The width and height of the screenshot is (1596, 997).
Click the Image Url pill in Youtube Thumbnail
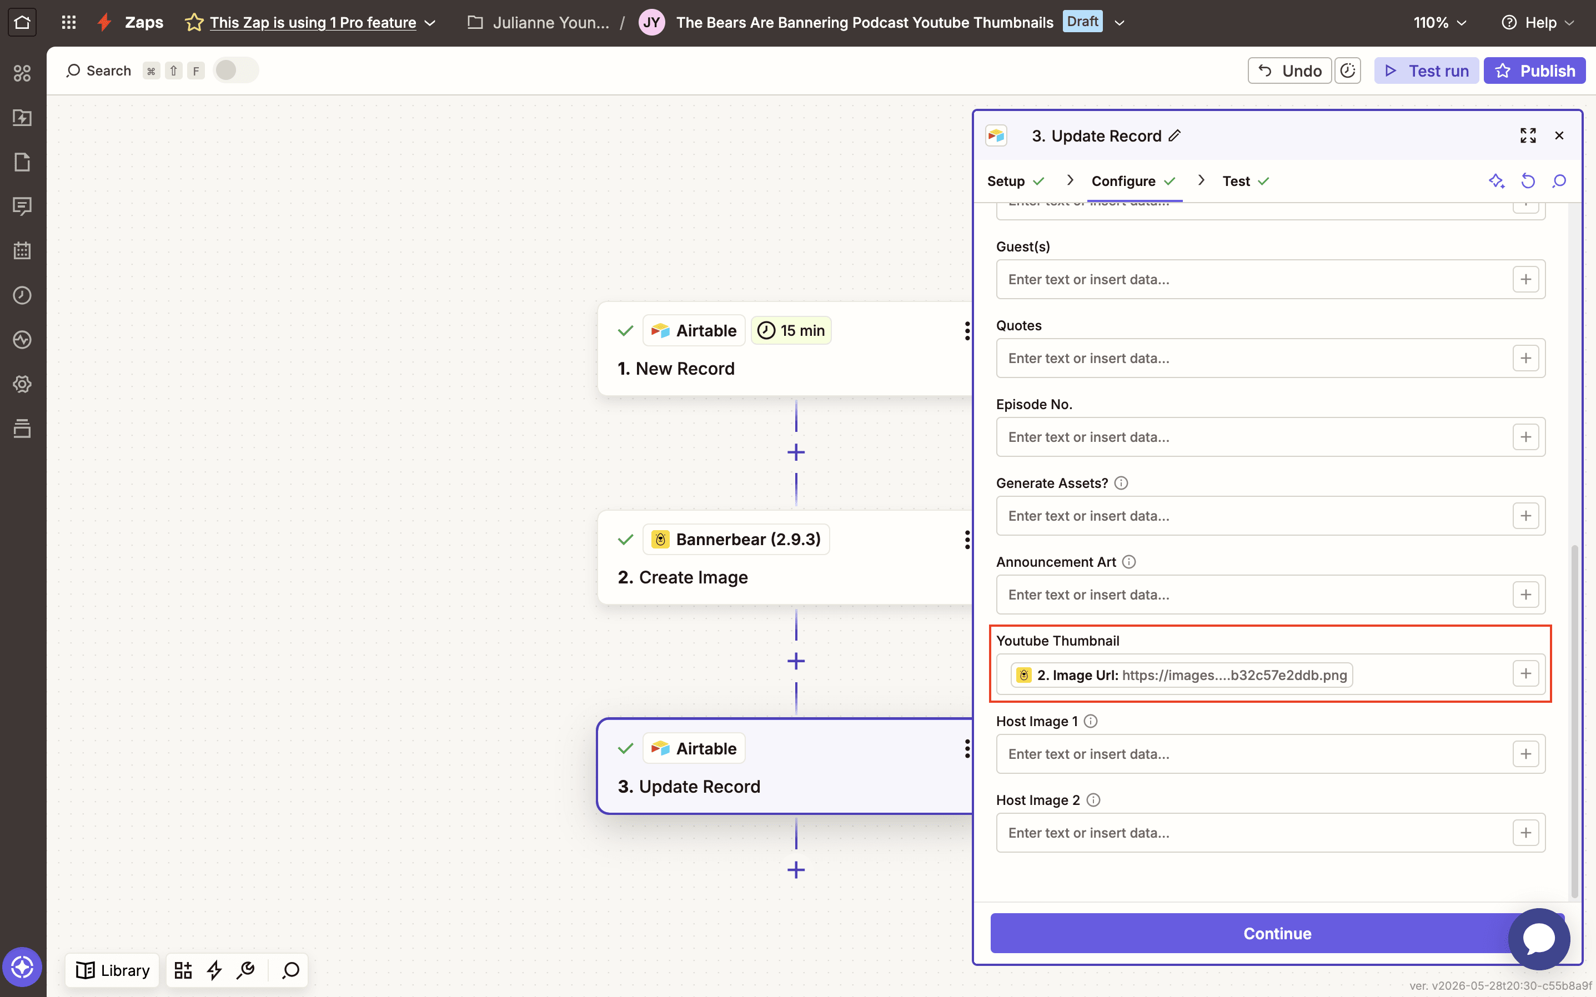tap(1181, 675)
